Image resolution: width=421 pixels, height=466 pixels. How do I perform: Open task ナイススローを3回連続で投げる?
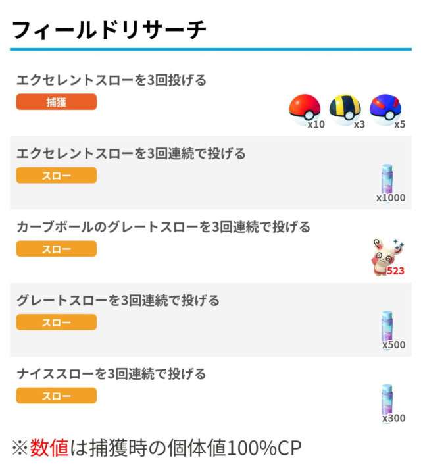click(x=111, y=374)
